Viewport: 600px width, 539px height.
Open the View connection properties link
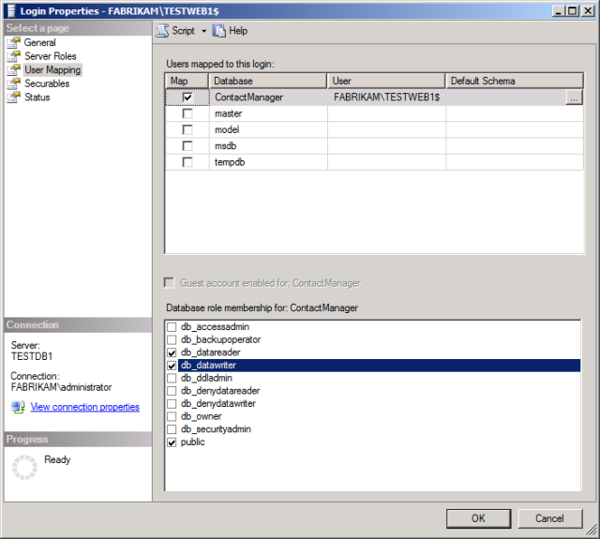tap(84, 407)
